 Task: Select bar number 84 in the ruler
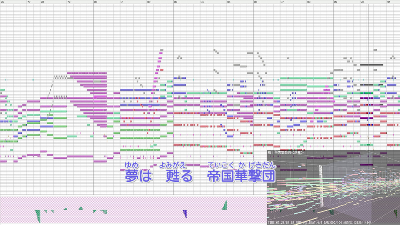202,2
